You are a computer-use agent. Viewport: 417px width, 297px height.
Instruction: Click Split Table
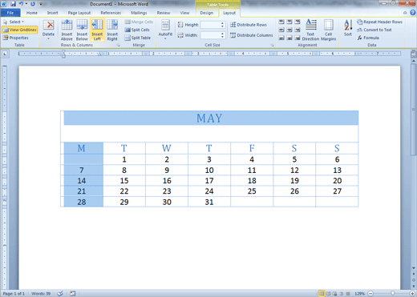138,38
